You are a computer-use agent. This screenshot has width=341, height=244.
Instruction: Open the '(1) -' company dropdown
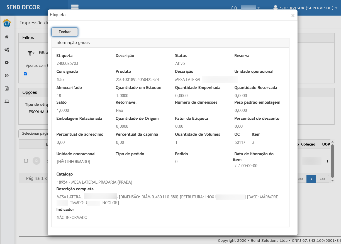pyautogui.click(x=245, y=8)
